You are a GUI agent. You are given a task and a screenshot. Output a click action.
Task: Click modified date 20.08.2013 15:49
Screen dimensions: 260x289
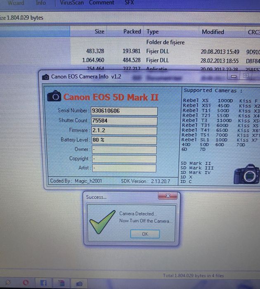pos(220,52)
